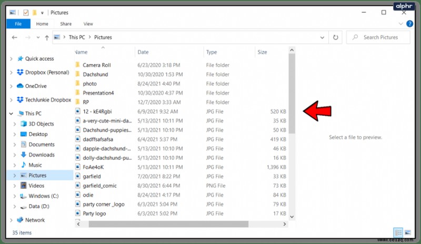The height and width of the screenshot is (244, 421).
Task: Select the FoAe4oK file
Action: [93, 167]
